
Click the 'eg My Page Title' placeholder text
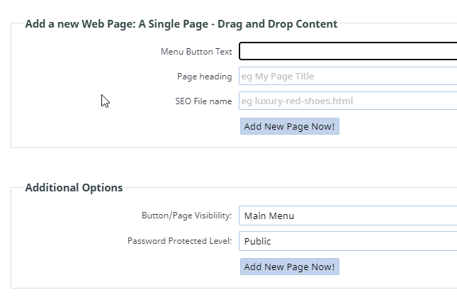point(278,76)
